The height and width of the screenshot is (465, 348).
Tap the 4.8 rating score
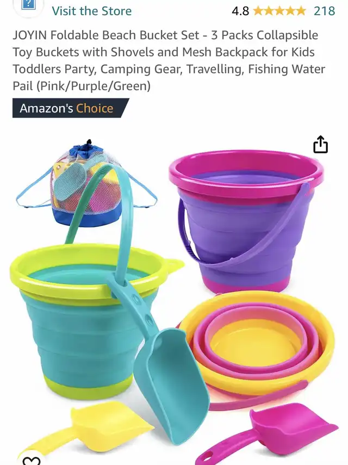(240, 11)
